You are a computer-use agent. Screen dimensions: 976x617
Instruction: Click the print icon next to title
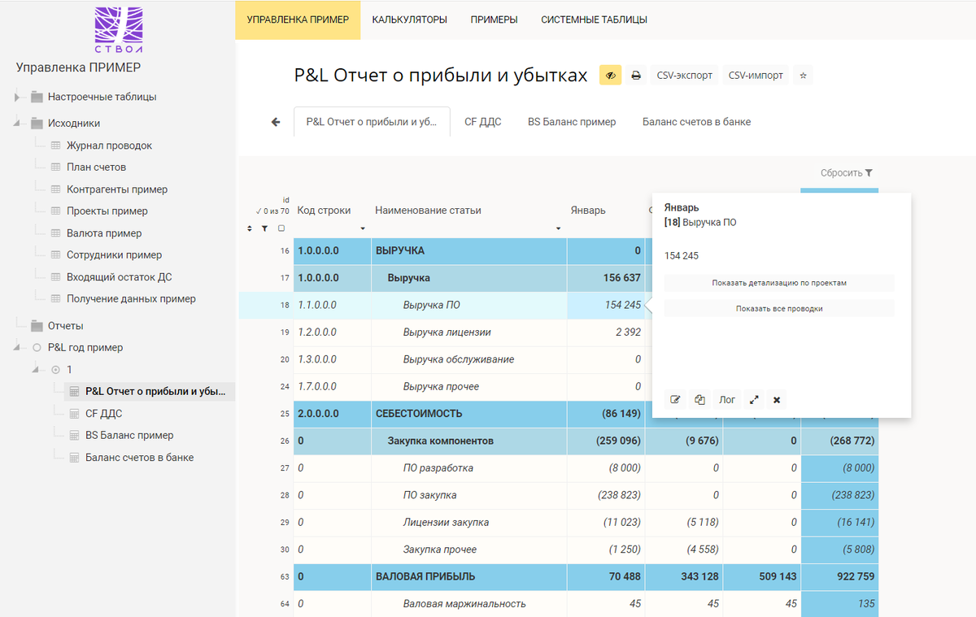(x=637, y=75)
